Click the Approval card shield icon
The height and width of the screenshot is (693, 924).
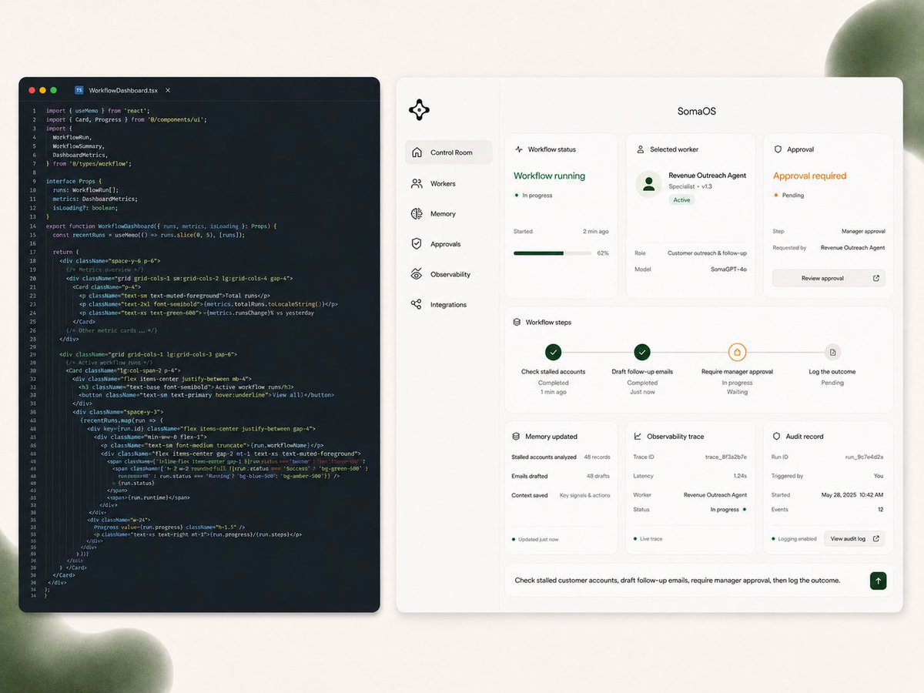pos(778,149)
